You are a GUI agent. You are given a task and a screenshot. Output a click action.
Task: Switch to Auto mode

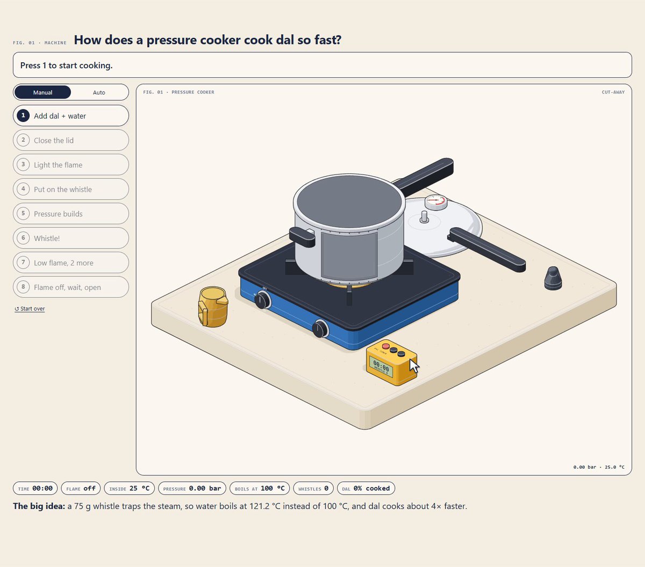[x=99, y=92]
